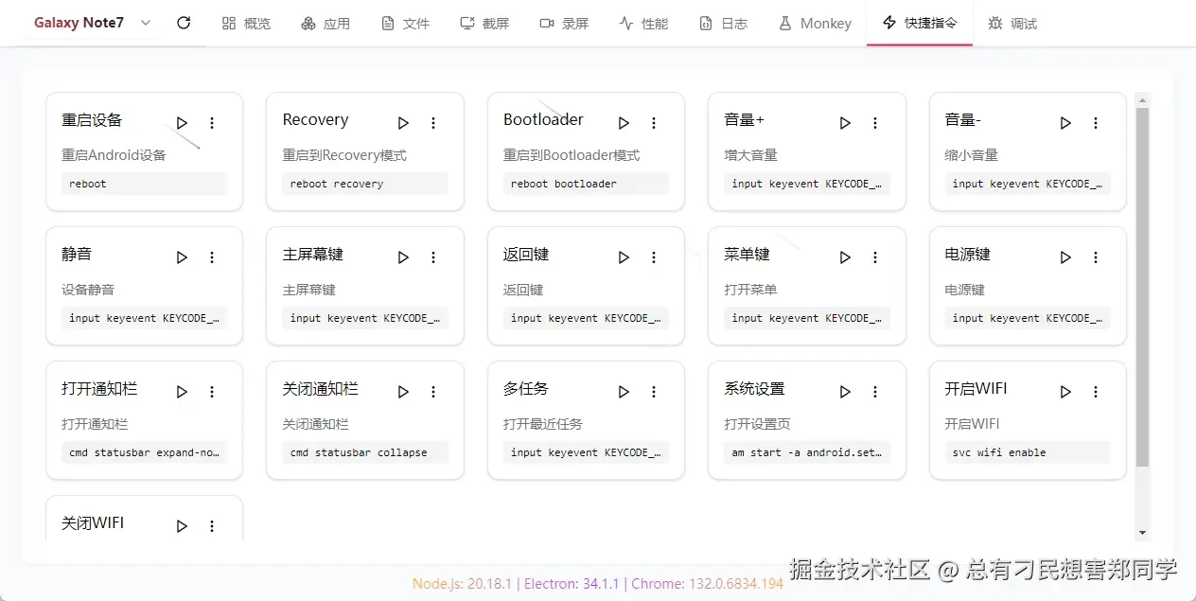Image resolution: width=1196 pixels, height=601 pixels.
Task: Refresh the connected device list
Action: pos(183,23)
